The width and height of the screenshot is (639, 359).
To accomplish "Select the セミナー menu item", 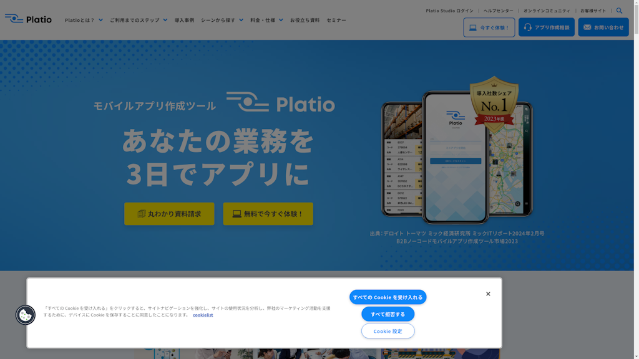I will [336, 20].
